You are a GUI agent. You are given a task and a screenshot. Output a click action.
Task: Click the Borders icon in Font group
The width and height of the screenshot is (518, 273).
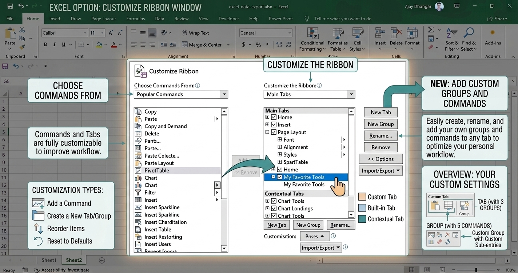click(81, 45)
